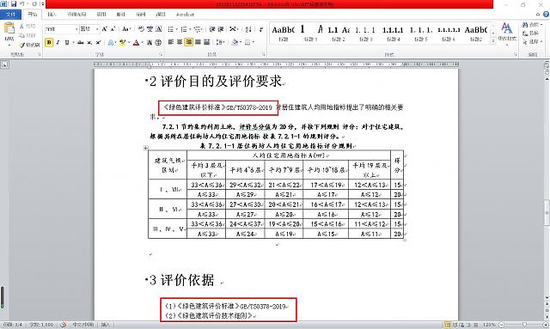The width and height of the screenshot is (550, 329).
Task: Paste clipboard contents with the Paste button
Action: tap(9, 34)
